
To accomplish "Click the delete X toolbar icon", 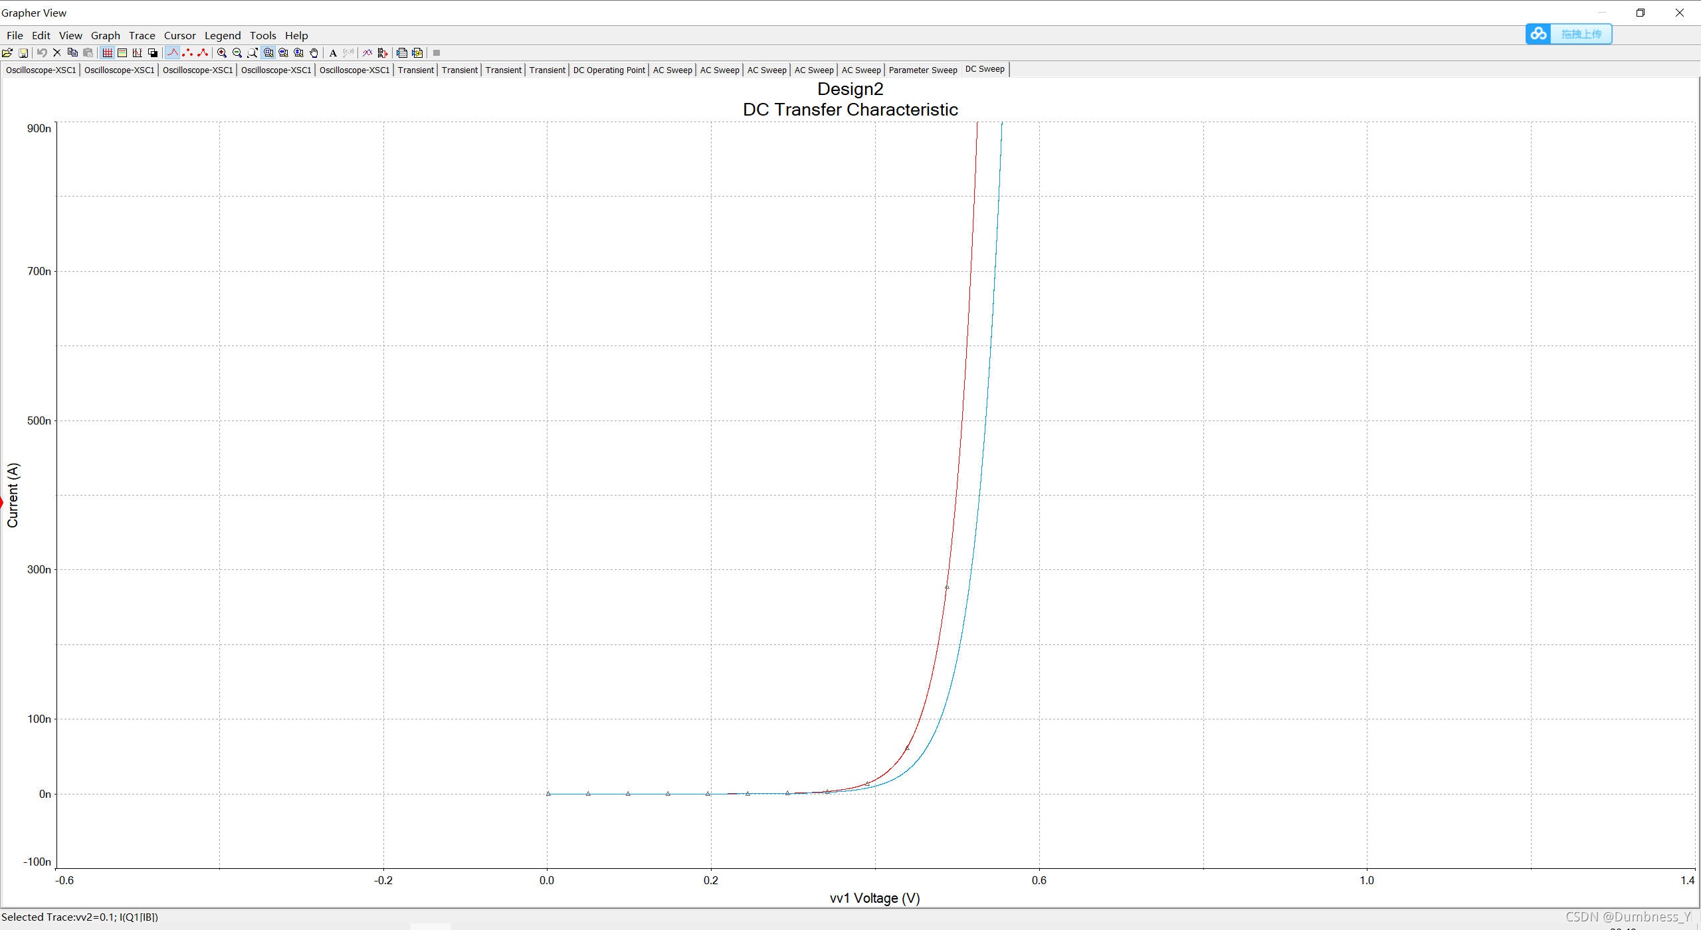I will pos(57,53).
